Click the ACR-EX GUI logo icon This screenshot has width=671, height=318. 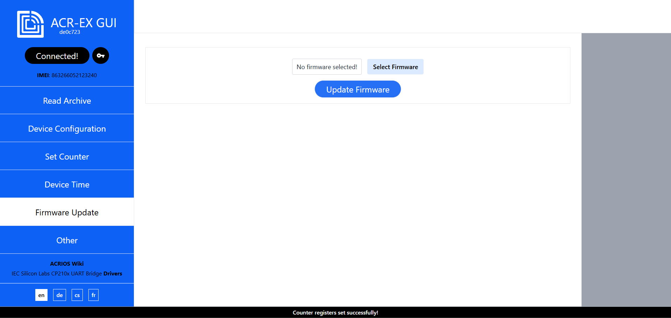(30, 24)
